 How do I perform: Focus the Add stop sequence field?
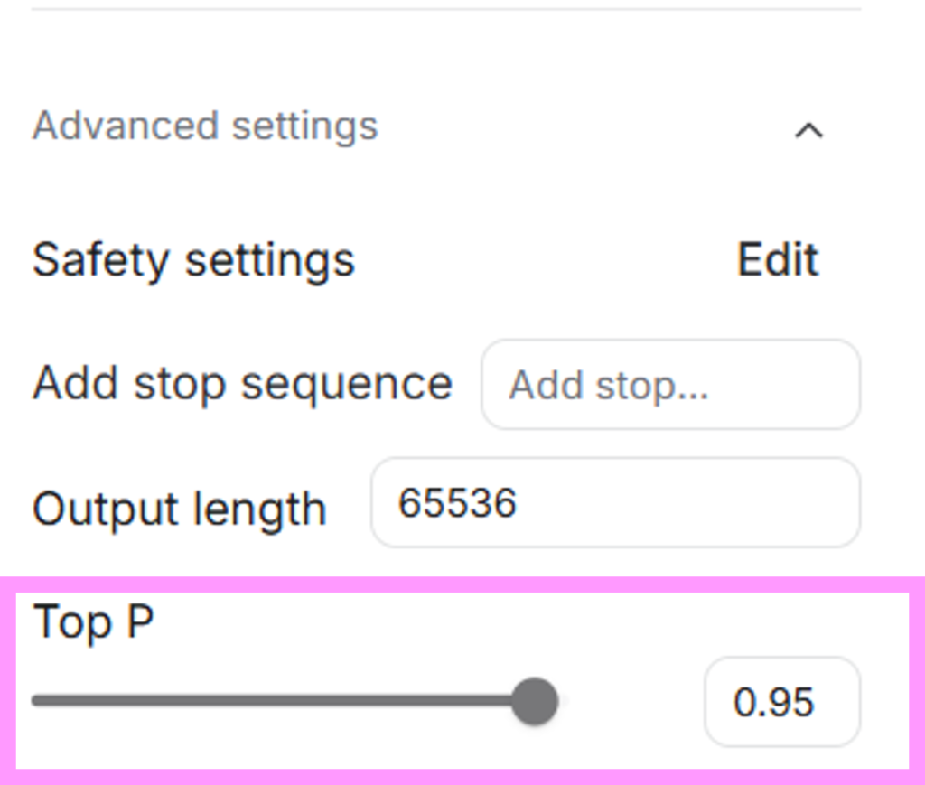click(670, 385)
